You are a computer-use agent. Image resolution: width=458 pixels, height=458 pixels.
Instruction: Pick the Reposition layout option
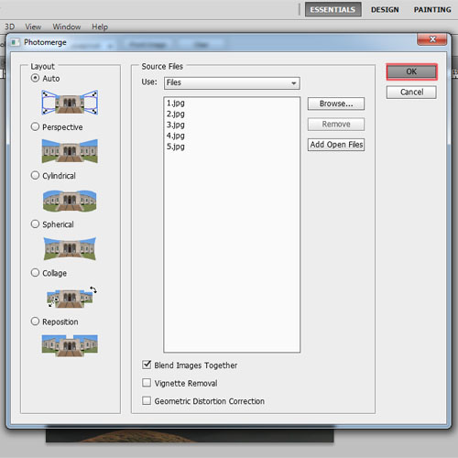tap(35, 322)
